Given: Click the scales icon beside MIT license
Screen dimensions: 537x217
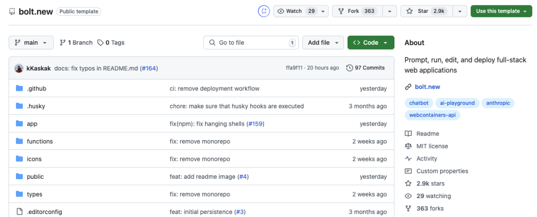Looking at the screenshot, I should click(408, 146).
